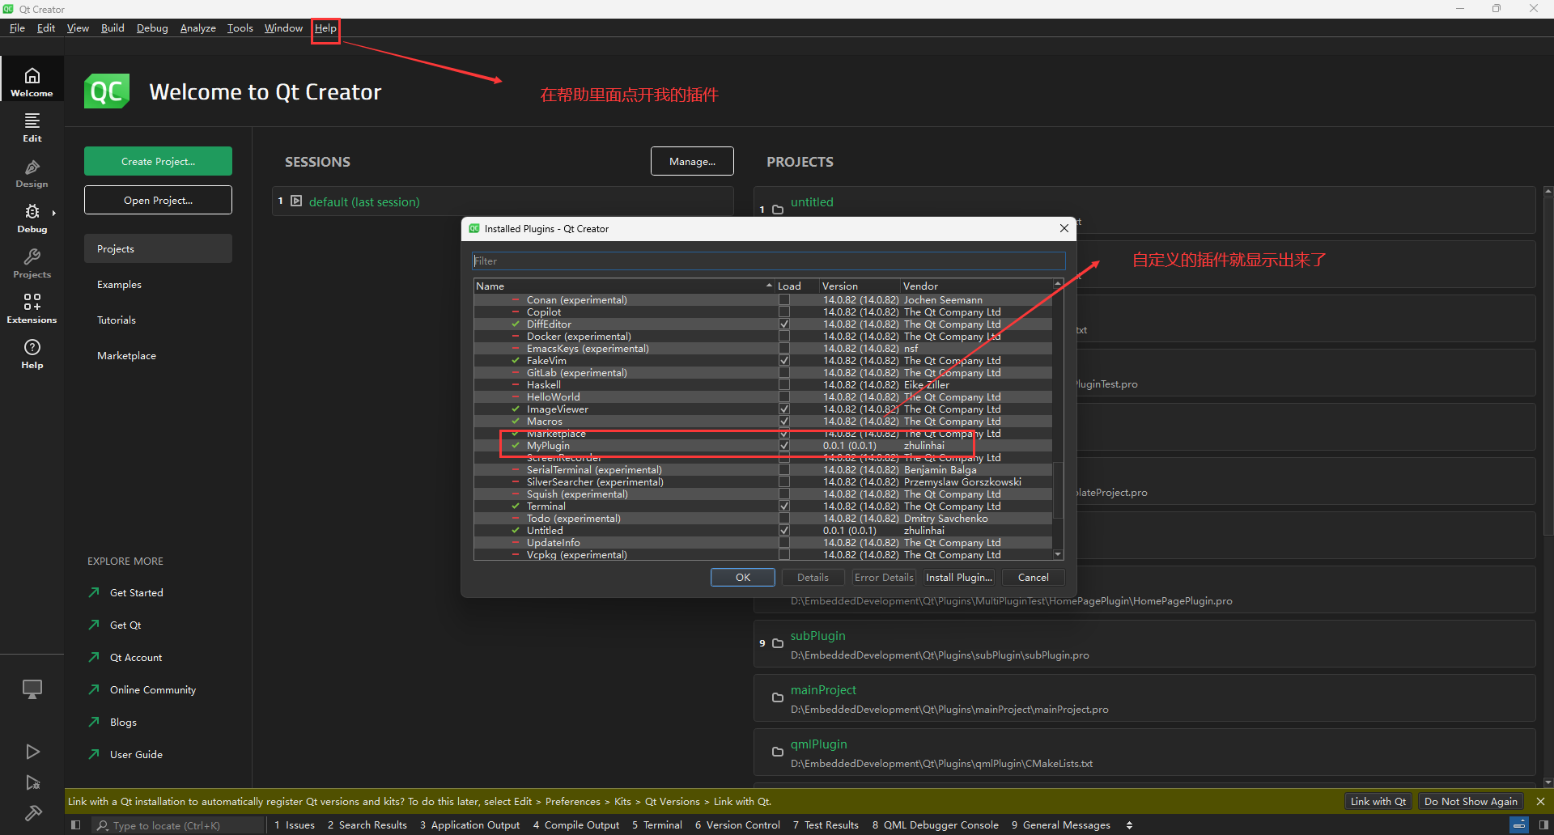Open the Analyze menu
This screenshot has width=1554, height=835.
click(x=197, y=28)
